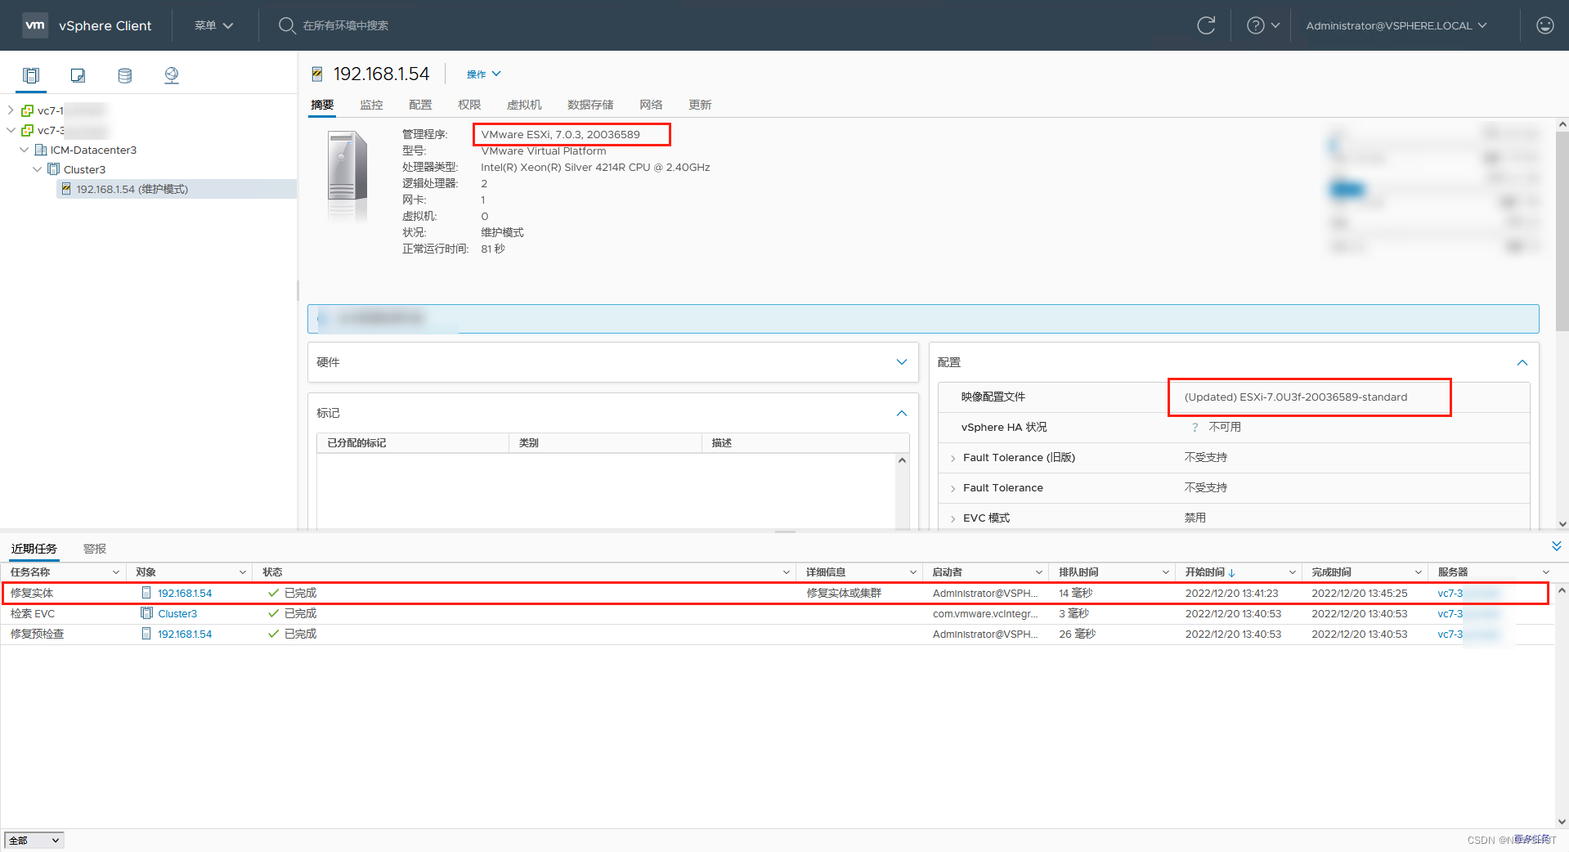Viewport: 1569px width, 852px height.
Task: Switch to the 网络 tab
Action: coord(651,105)
